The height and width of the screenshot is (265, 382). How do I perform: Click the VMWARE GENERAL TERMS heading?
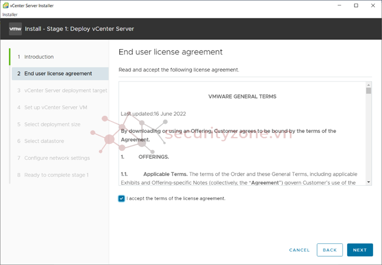[242, 96]
